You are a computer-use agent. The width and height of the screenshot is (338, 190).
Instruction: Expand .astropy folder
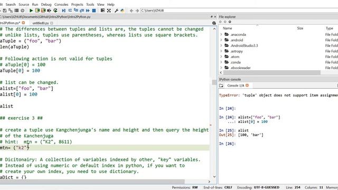coord(221,51)
